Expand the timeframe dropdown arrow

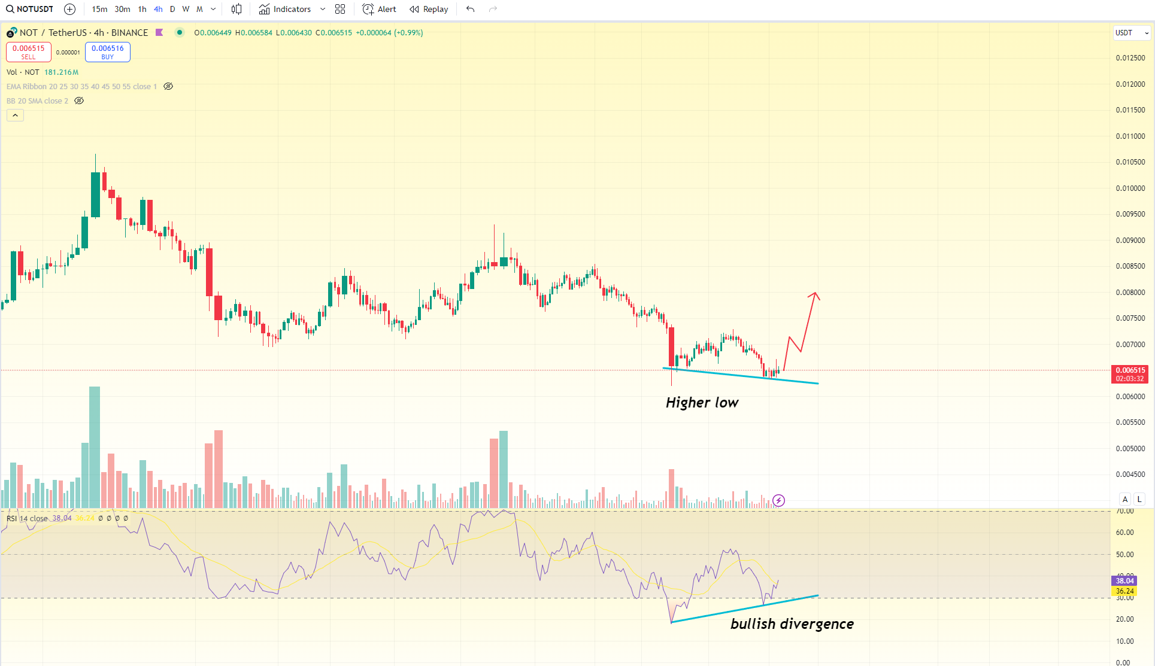tap(213, 9)
